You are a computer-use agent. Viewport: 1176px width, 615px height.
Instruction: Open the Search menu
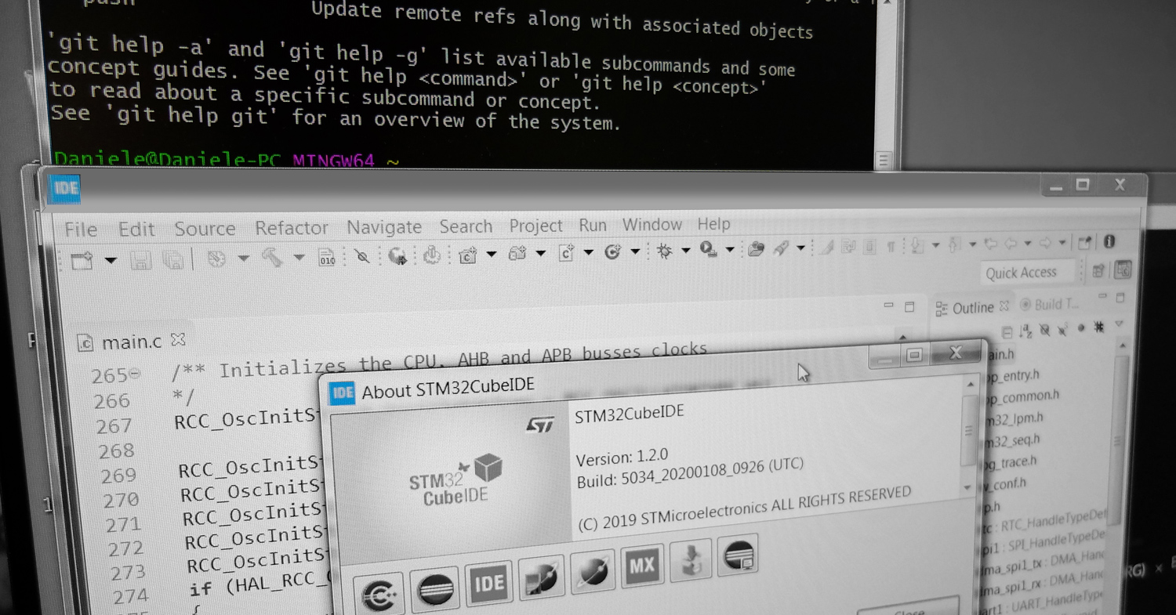pyautogui.click(x=466, y=226)
